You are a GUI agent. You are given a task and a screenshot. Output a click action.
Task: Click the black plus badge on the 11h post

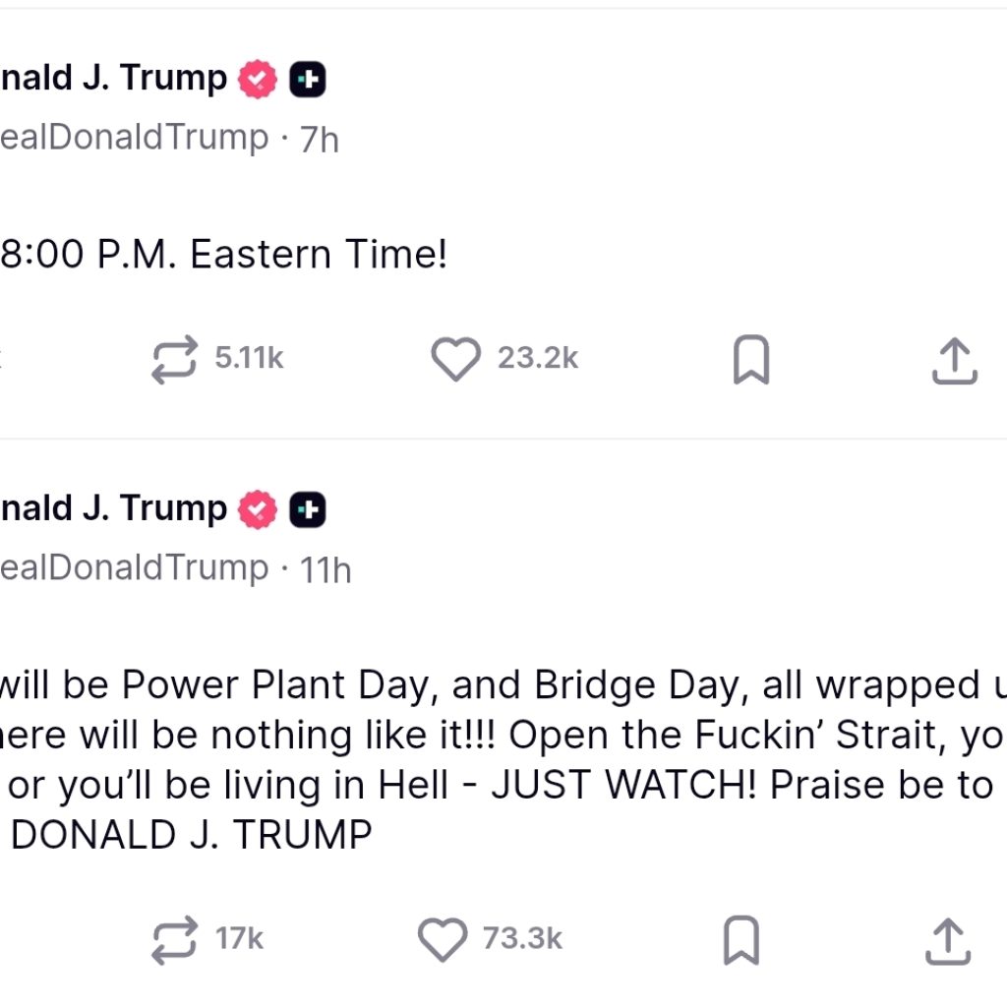pos(308,510)
